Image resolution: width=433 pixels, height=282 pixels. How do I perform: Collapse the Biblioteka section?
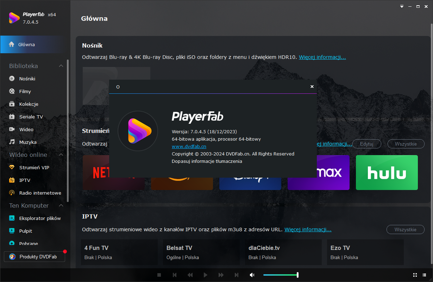(x=61, y=66)
